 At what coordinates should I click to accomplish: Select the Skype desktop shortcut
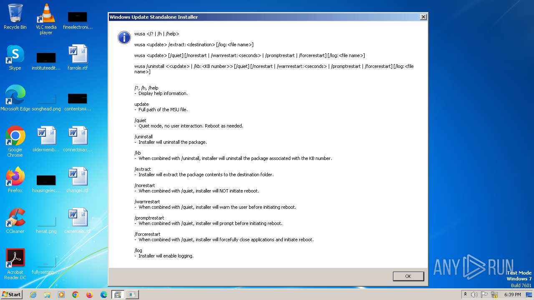(15, 57)
